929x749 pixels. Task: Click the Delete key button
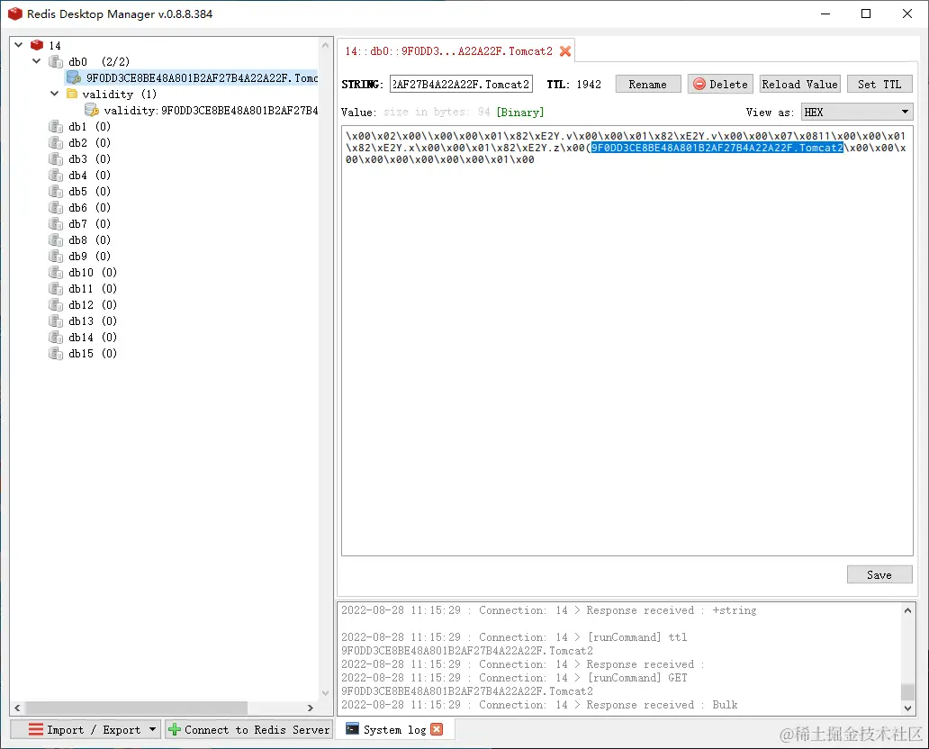pos(720,84)
